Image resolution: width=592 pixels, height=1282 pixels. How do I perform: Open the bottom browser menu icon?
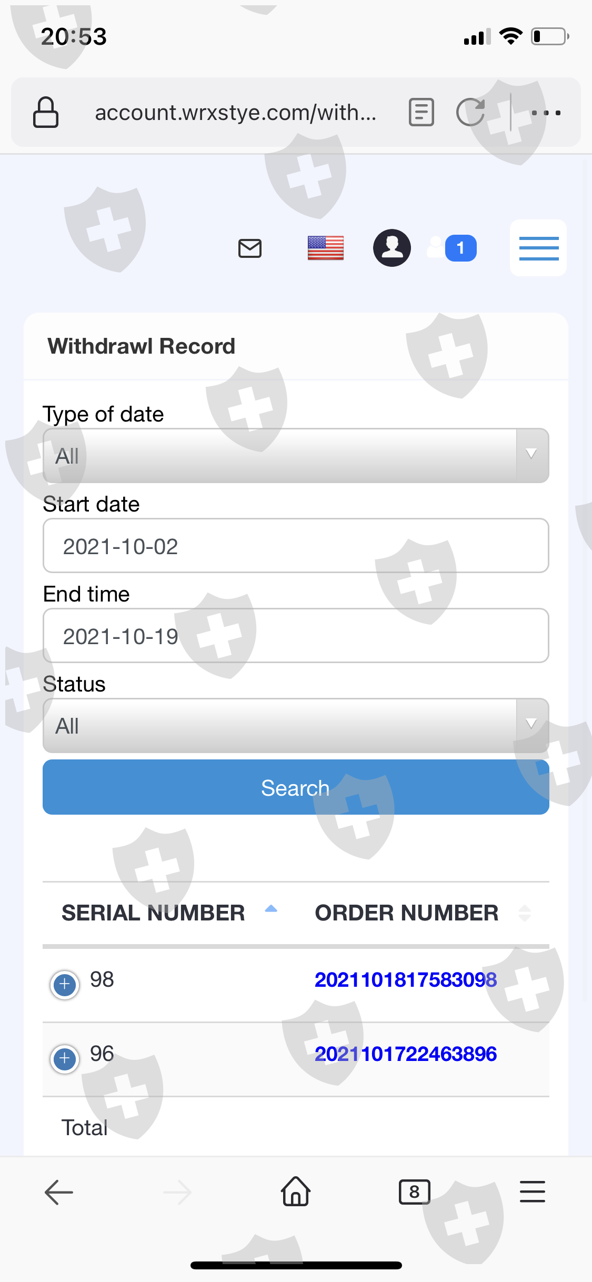click(x=532, y=1192)
